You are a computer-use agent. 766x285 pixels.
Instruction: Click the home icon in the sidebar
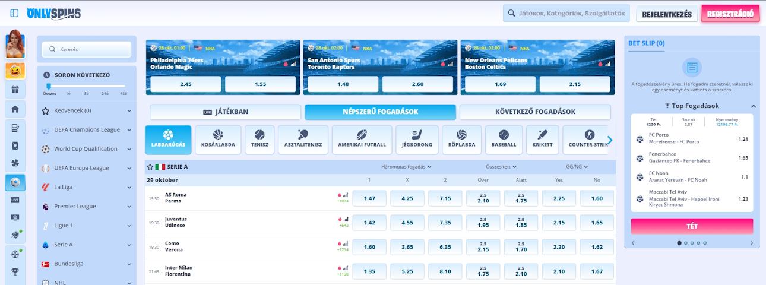pos(15,109)
